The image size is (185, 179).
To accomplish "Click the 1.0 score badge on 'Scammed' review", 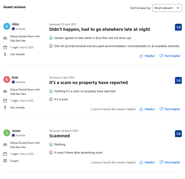I will point(178,134).
